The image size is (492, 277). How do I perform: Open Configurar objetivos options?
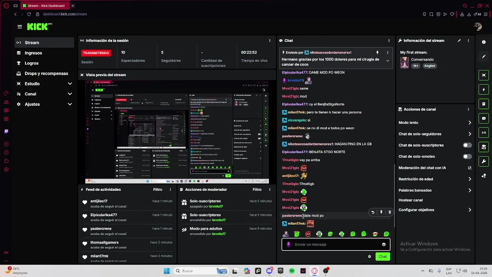pos(435,210)
